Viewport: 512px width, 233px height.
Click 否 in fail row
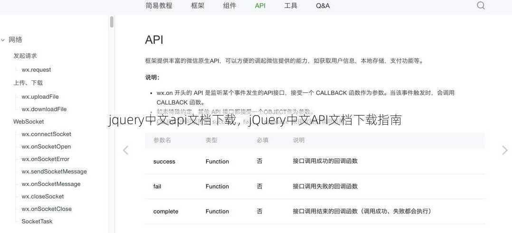(x=260, y=186)
